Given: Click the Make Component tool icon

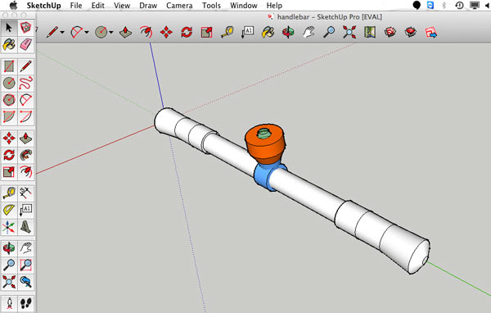Looking at the screenshot, I should pyautogui.click(x=25, y=28).
